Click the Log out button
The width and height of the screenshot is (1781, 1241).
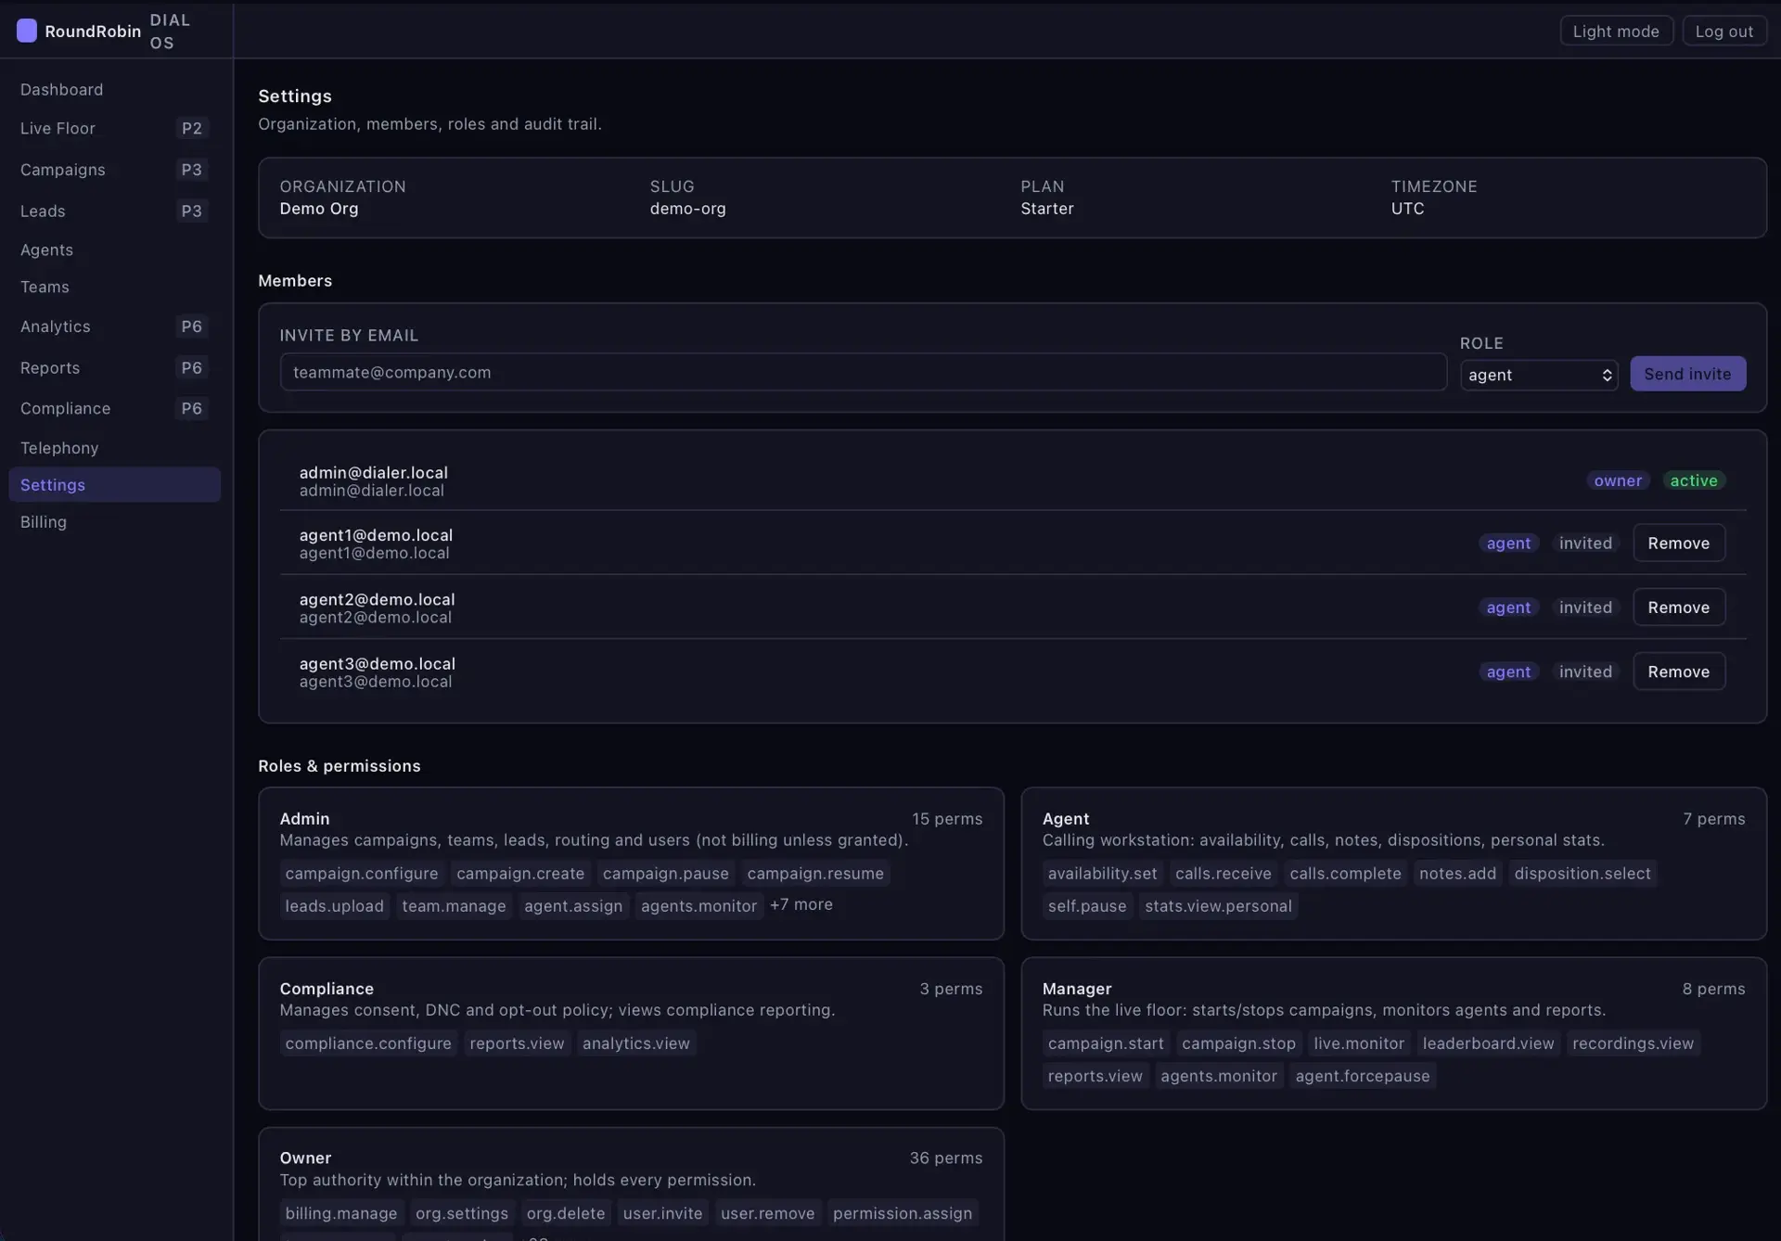click(x=1723, y=31)
